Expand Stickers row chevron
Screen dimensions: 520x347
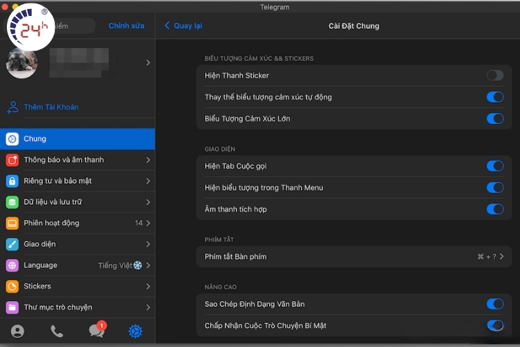pos(148,286)
